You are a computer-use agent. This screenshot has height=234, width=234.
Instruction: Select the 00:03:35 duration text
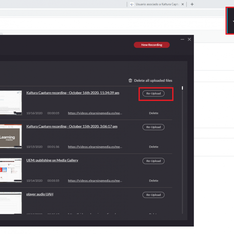tap(53, 181)
